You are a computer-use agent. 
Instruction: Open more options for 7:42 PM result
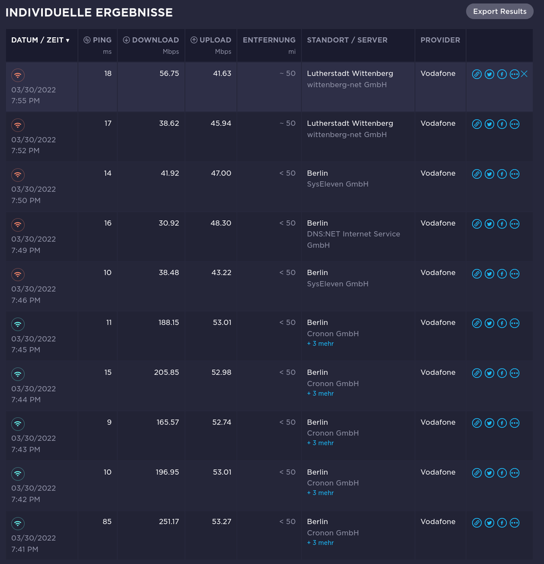514,473
